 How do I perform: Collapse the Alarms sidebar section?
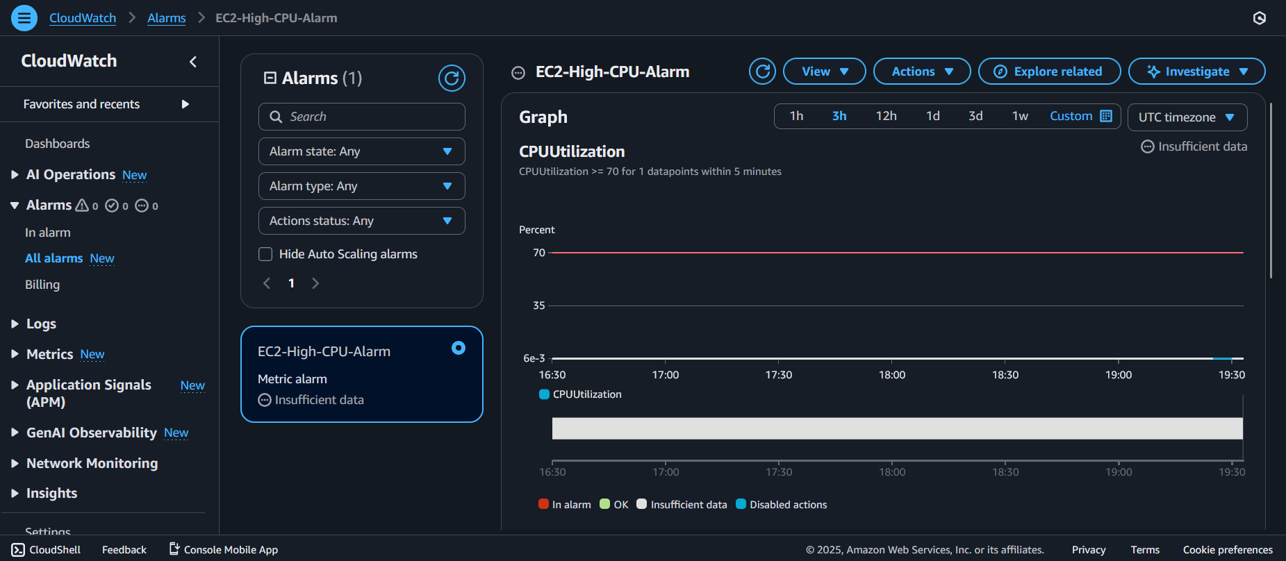[x=15, y=206]
